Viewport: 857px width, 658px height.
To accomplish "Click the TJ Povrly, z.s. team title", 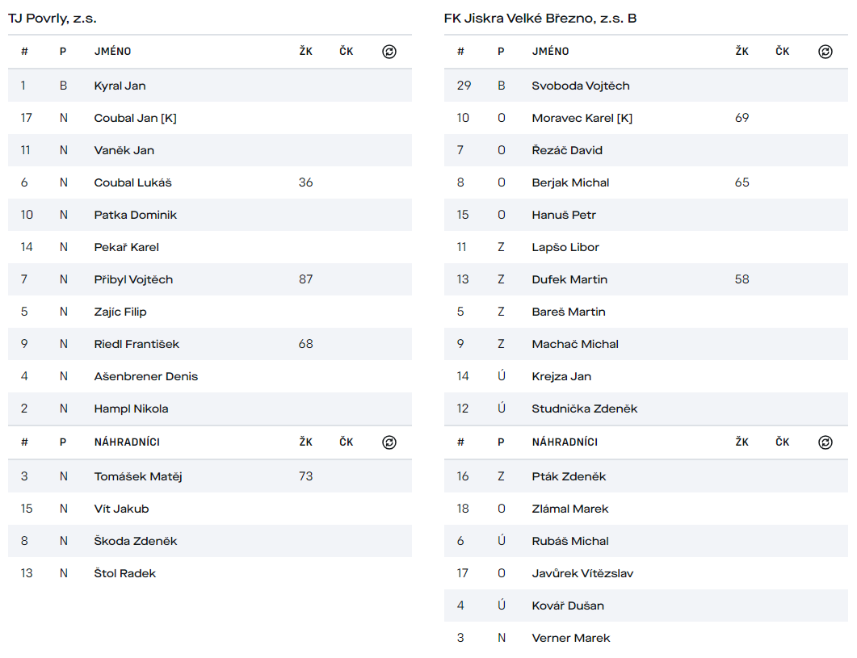I will click(x=53, y=19).
